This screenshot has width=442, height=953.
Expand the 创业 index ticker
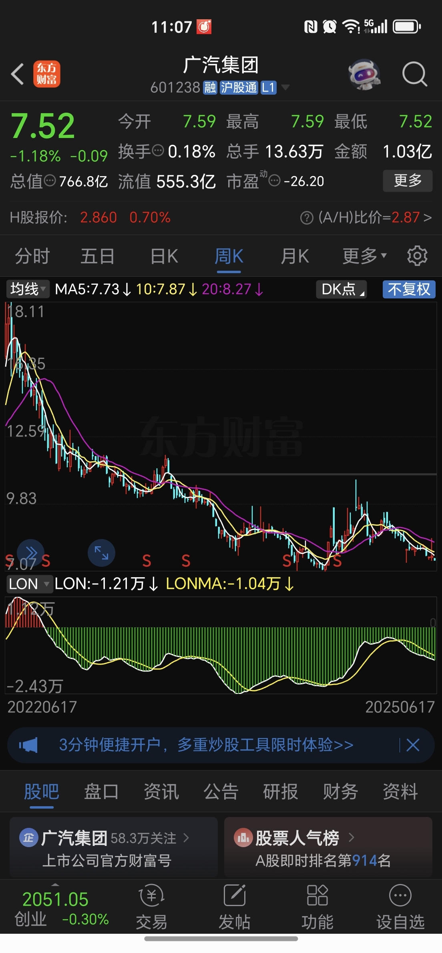click(55, 884)
